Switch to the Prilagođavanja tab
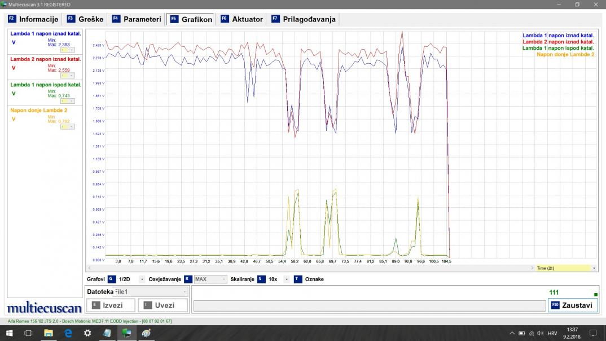This screenshot has width=606, height=341. (x=304, y=19)
